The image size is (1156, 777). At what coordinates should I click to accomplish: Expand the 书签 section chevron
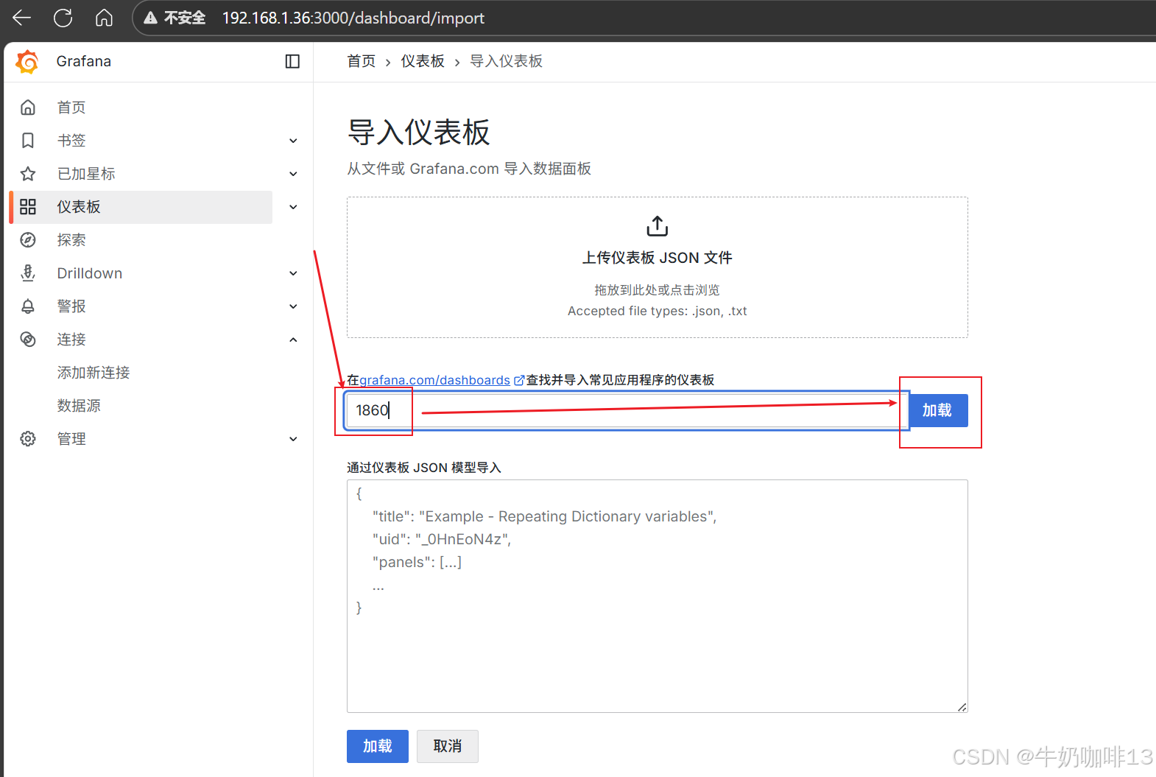[x=293, y=141]
